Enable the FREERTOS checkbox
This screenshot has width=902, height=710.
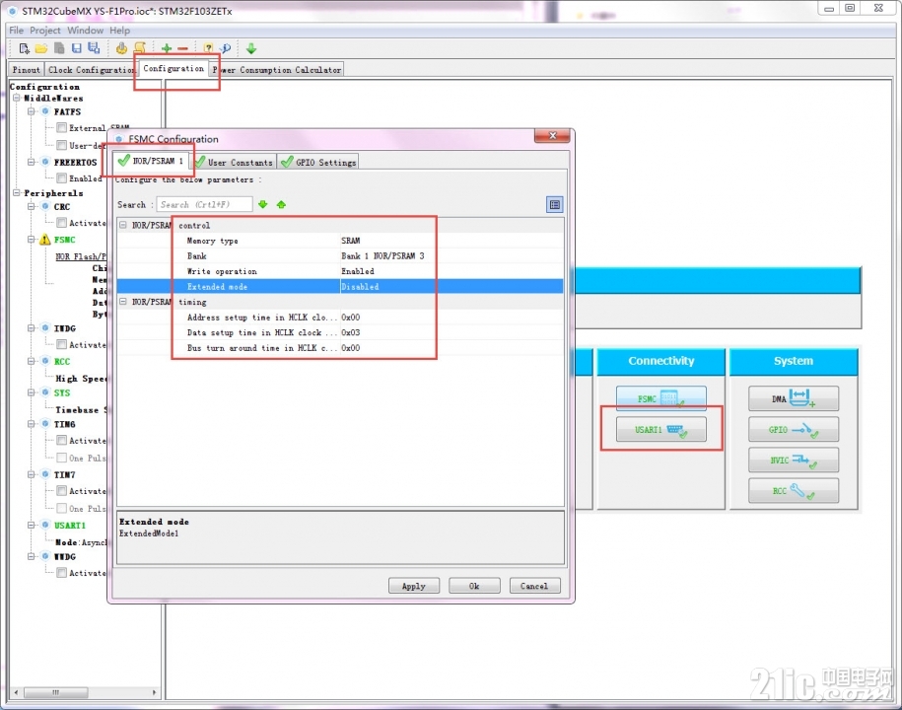tap(61, 178)
